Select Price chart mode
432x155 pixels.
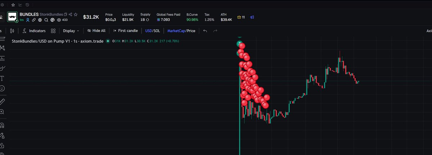click(191, 31)
